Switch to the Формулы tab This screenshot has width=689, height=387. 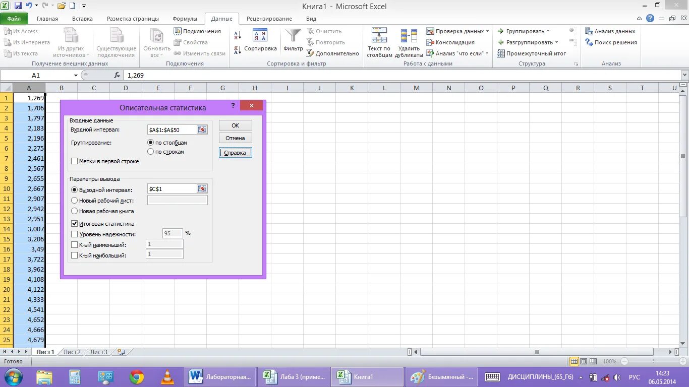point(185,19)
